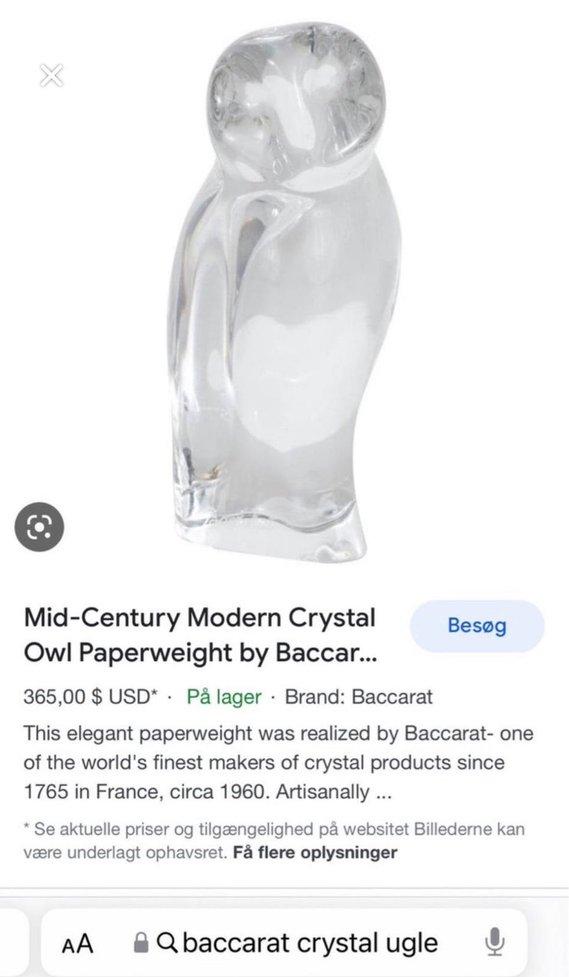The width and height of the screenshot is (569, 977).
Task: Tap the padlock icon in address bar
Action: [141, 943]
